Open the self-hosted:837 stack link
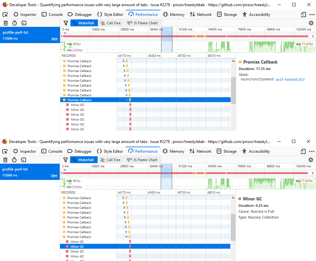Viewport: 316px width, 261px height. click(290, 79)
